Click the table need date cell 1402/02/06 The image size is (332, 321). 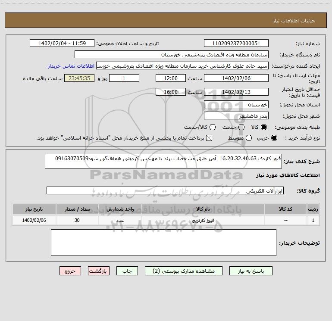(x=34, y=220)
